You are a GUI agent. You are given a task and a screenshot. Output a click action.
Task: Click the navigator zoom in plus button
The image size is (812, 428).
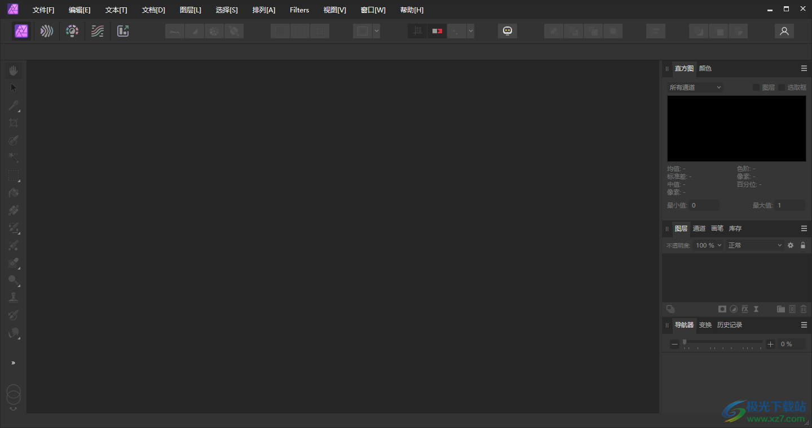[x=771, y=344]
